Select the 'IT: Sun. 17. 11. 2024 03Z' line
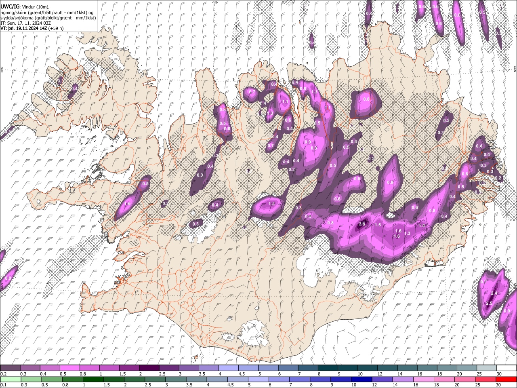 pos(25,23)
